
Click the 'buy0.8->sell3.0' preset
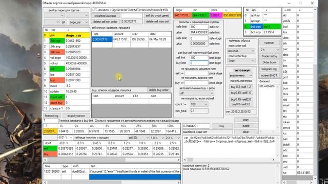[x=241, y=104]
